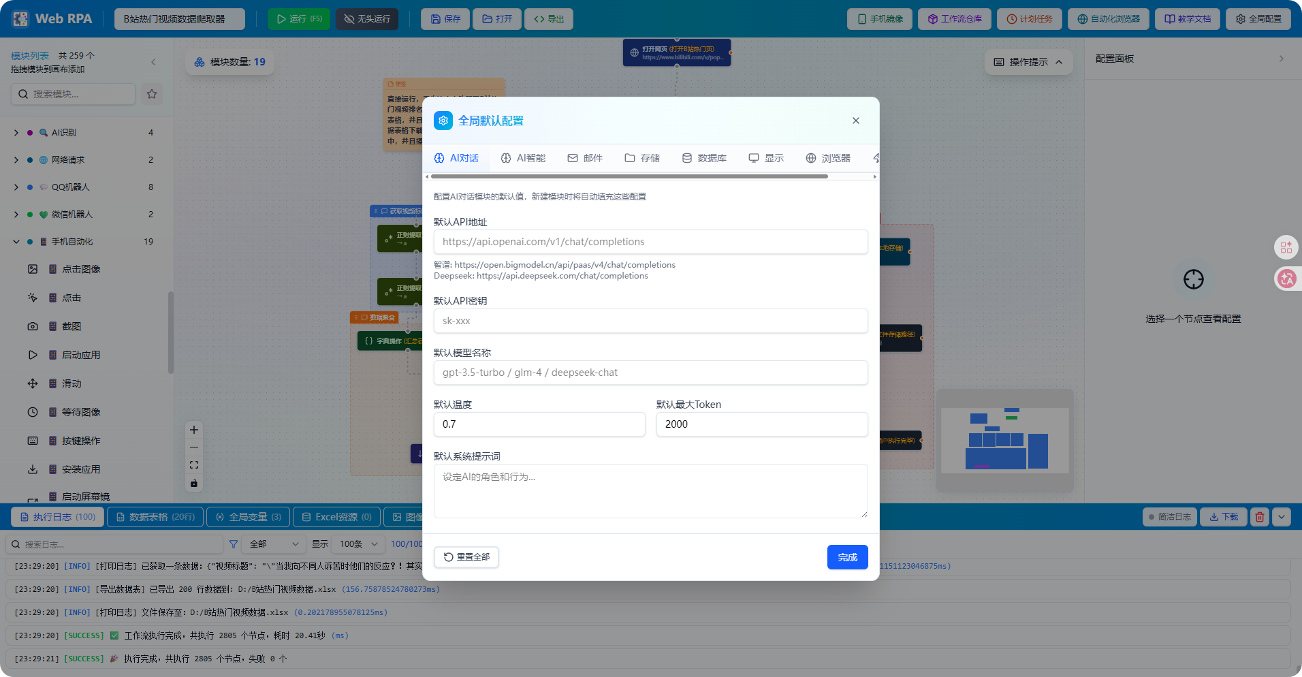Open 手机镜像 tool in top toolbar
The width and height of the screenshot is (1302, 677).
point(879,18)
